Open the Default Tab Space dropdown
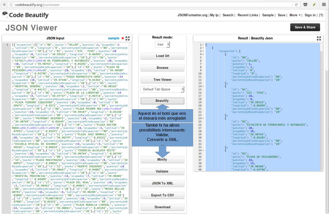The height and width of the screenshot is (214, 329). pyautogui.click(x=162, y=89)
